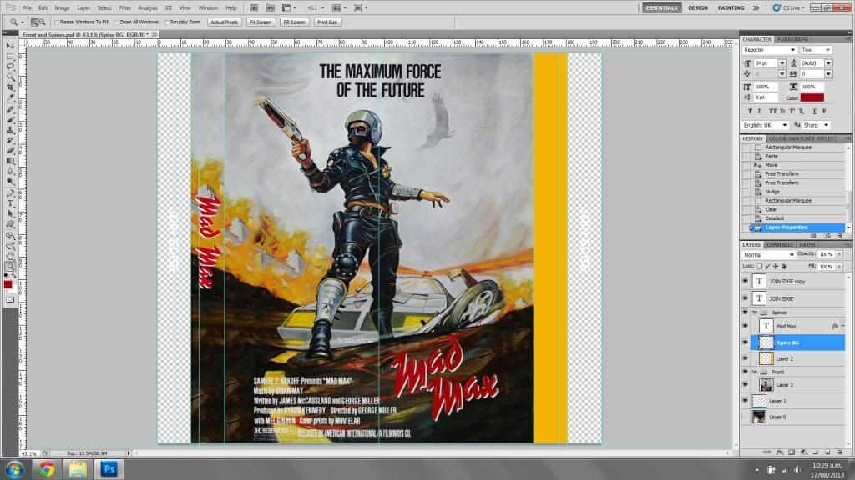Select the Path Selection tool
This screenshot has height=480, width=855.
coord(10,214)
